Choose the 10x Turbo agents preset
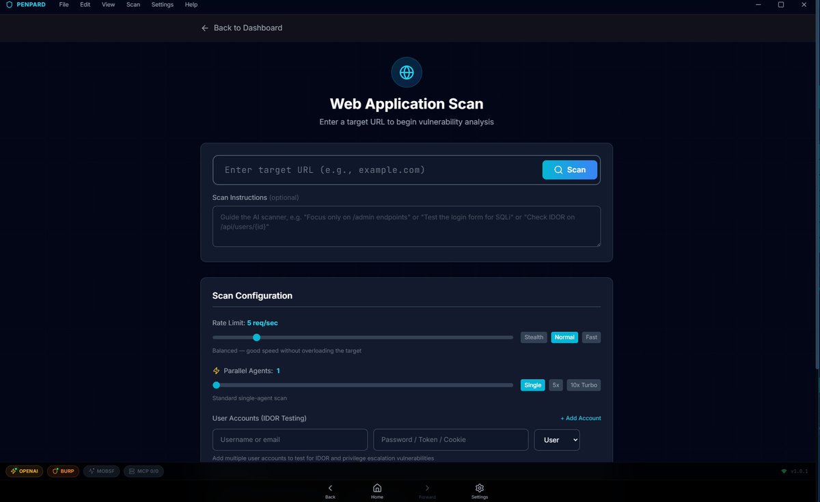 tap(584, 385)
